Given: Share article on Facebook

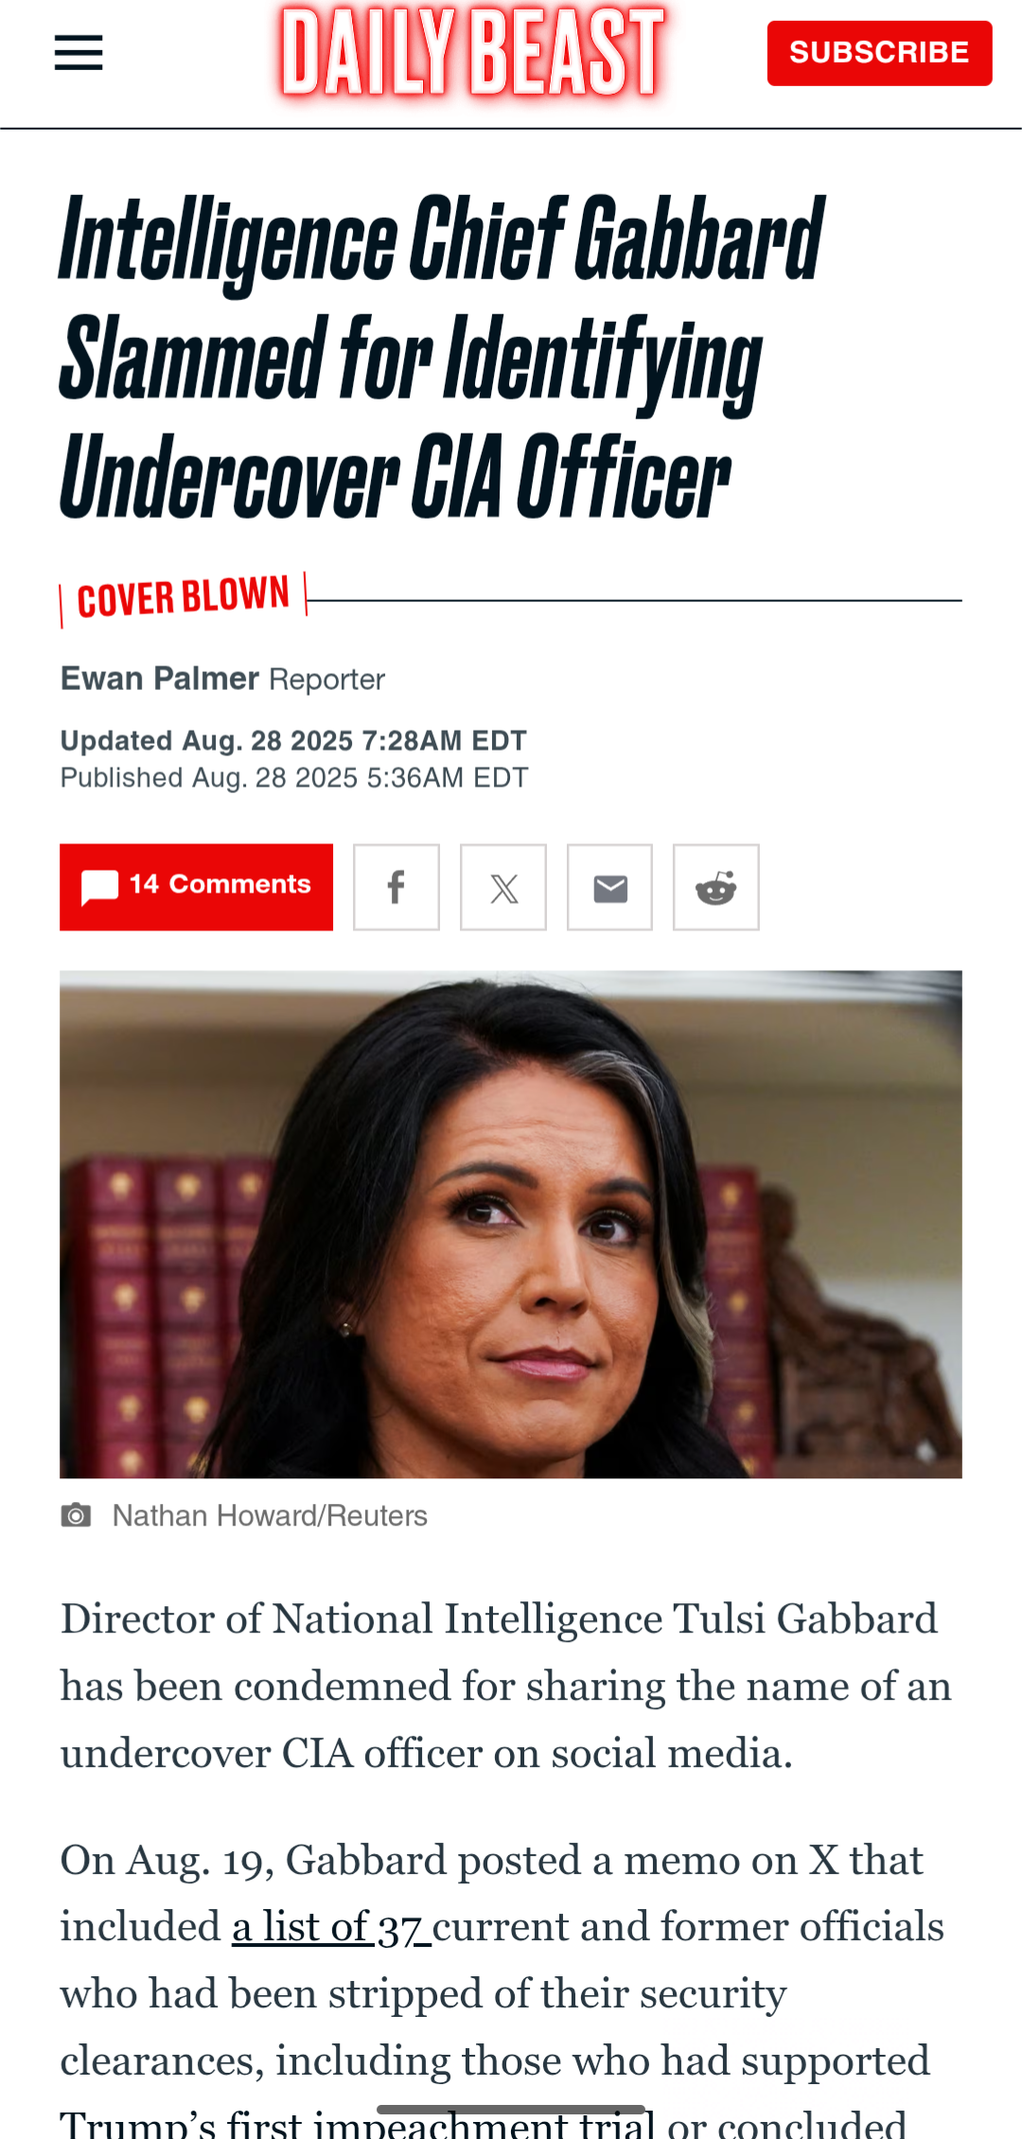Looking at the screenshot, I should click(396, 887).
